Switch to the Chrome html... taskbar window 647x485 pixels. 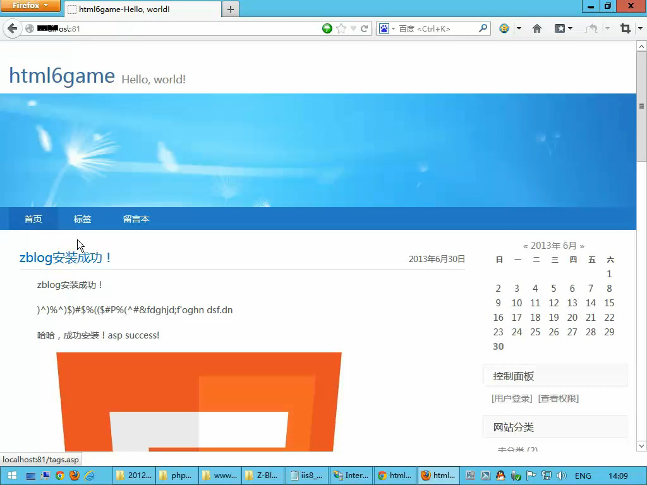[395, 476]
